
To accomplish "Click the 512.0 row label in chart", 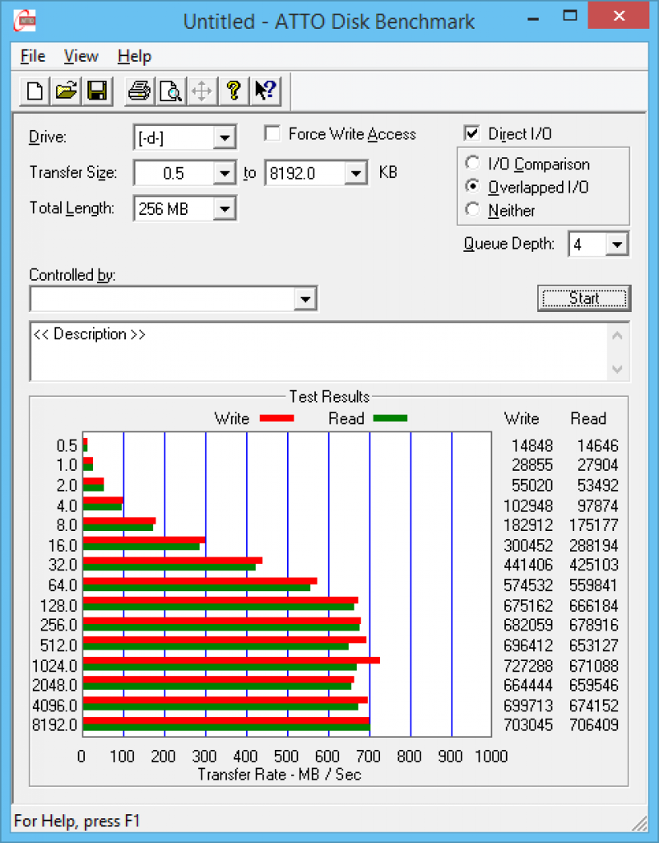I will pos(59,645).
